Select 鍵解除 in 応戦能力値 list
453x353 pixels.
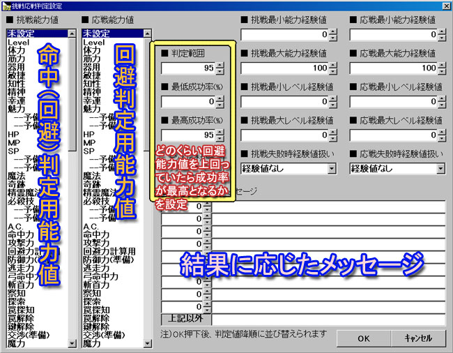[x=96, y=326]
